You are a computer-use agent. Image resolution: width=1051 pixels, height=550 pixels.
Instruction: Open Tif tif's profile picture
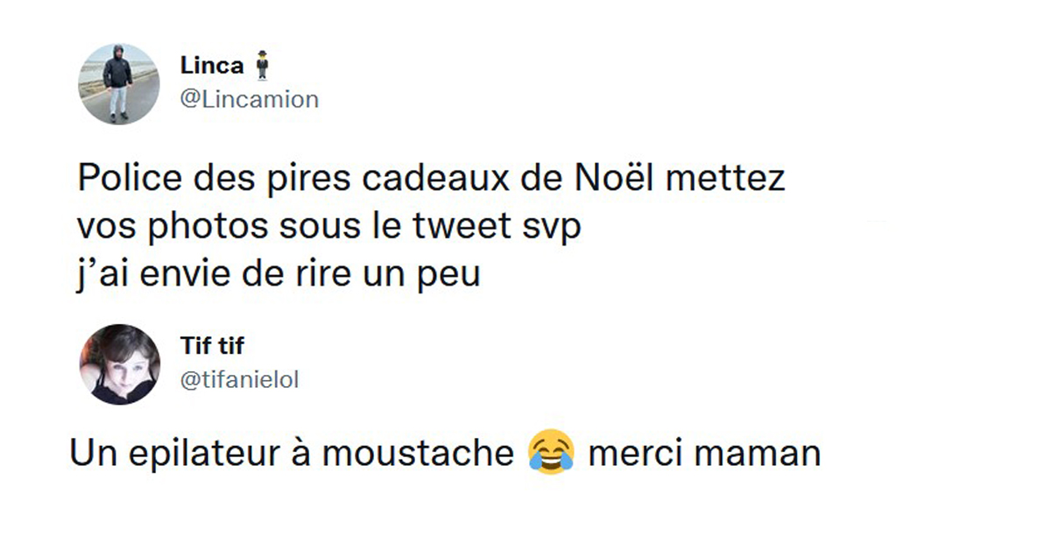tap(119, 364)
